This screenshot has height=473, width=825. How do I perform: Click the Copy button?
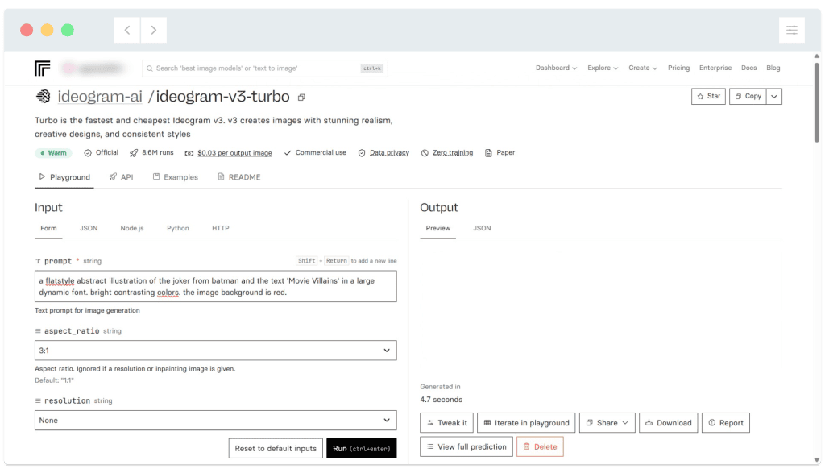(x=748, y=96)
